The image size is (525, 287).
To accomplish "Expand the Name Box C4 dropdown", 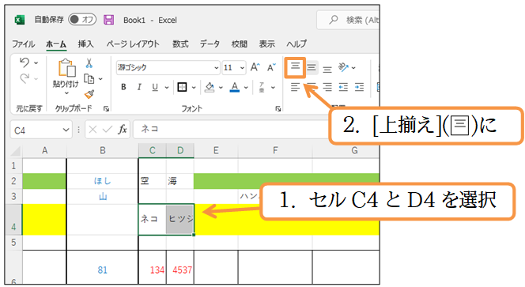I will pos(66,130).
